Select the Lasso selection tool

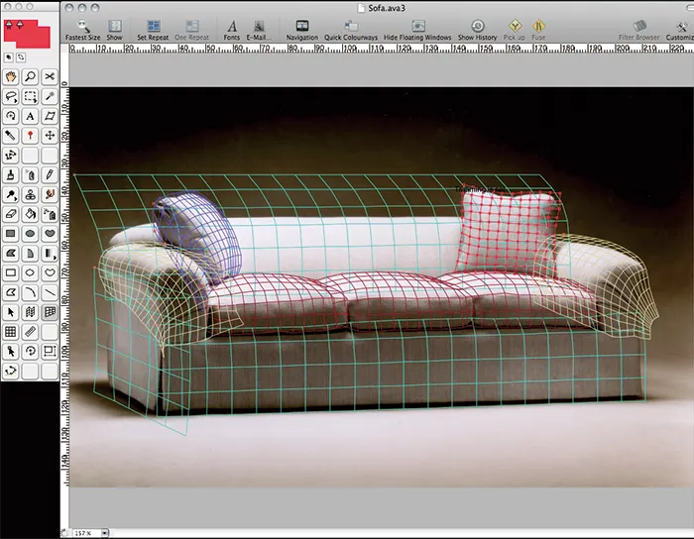11,96
